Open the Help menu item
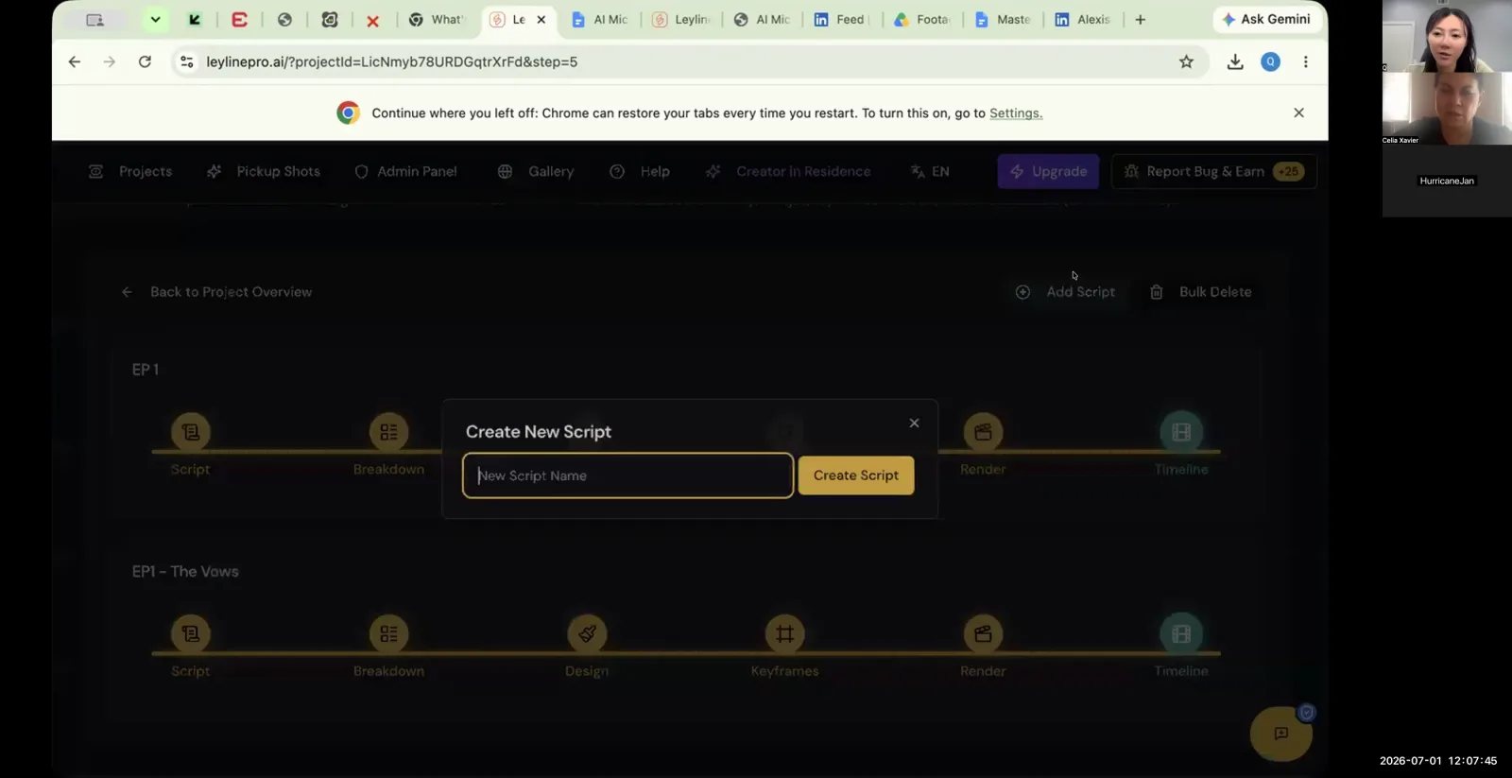Viewport: 1512px width, 778px height. point(640,171)
